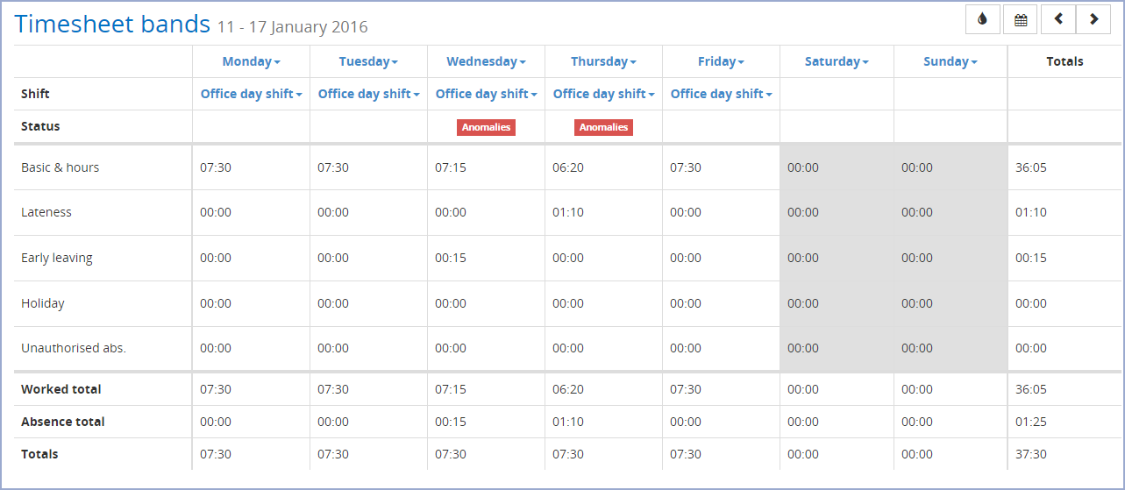Open the Saturday day dropdown

pyautogui.click(x=837, y=61)
